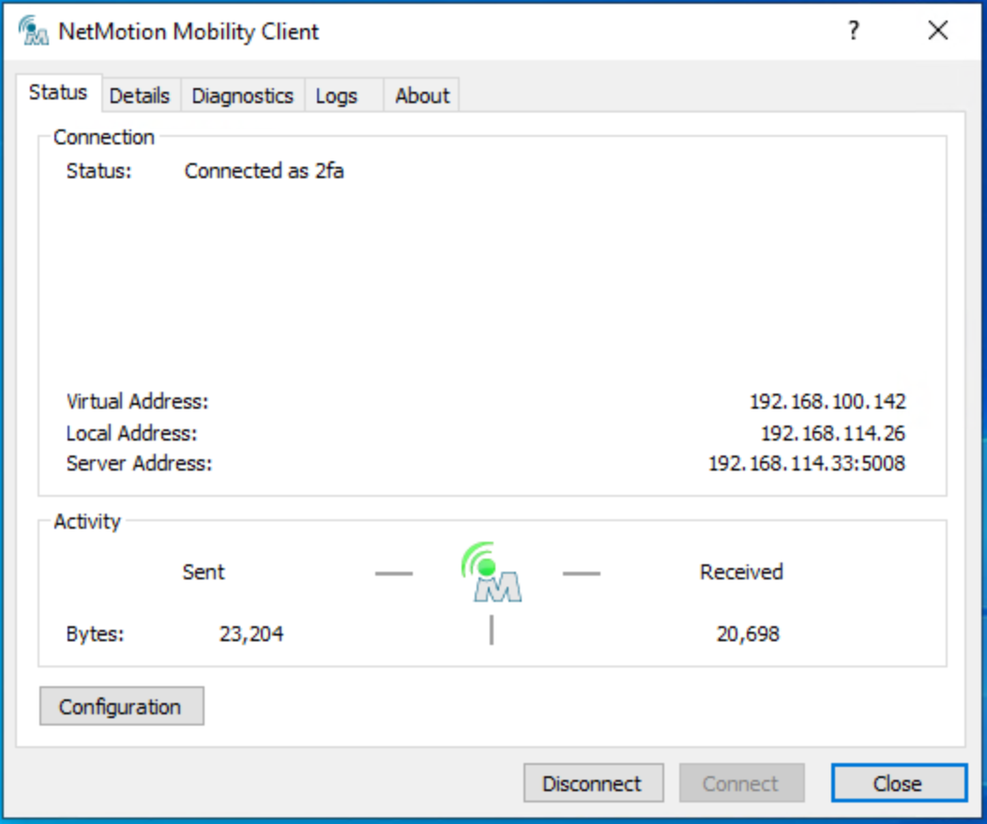987x824 pixels.
Task: Click the grayed-out Connect button
Action: click(x=741, y=783)
